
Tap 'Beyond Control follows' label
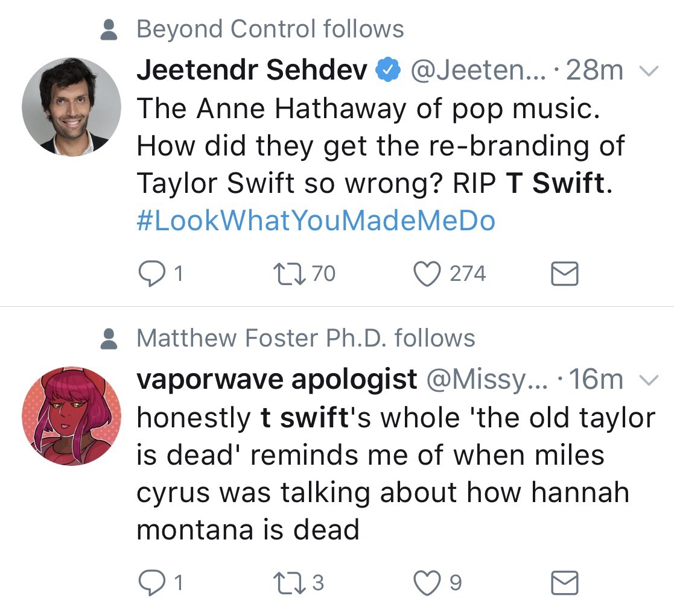pyautogui.click(x=270, y=29)
